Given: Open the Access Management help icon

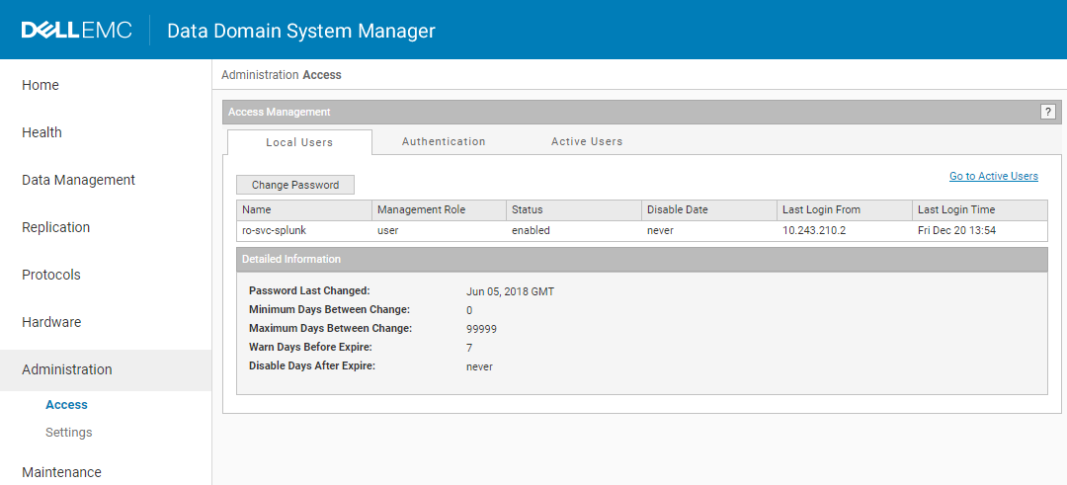Looking at the screenshot, I should [x=1048, y=113].
